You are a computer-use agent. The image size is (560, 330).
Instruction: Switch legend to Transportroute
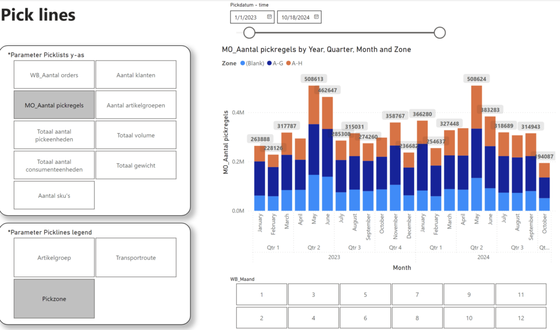[136, 257]
